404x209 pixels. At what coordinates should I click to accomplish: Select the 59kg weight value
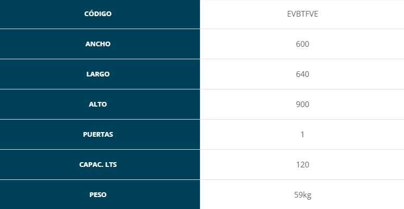click(x=302, y=195)
